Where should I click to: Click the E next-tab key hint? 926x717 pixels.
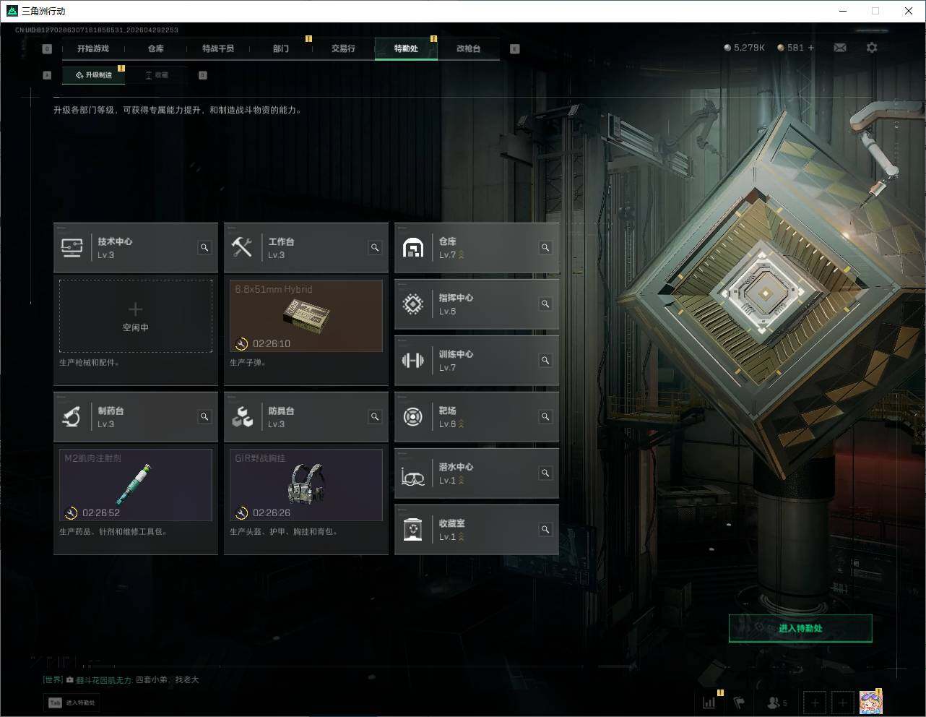514,48
